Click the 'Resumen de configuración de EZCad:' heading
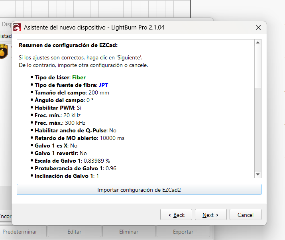This screenshot has width=285, height=240. (x=68, y=45)
